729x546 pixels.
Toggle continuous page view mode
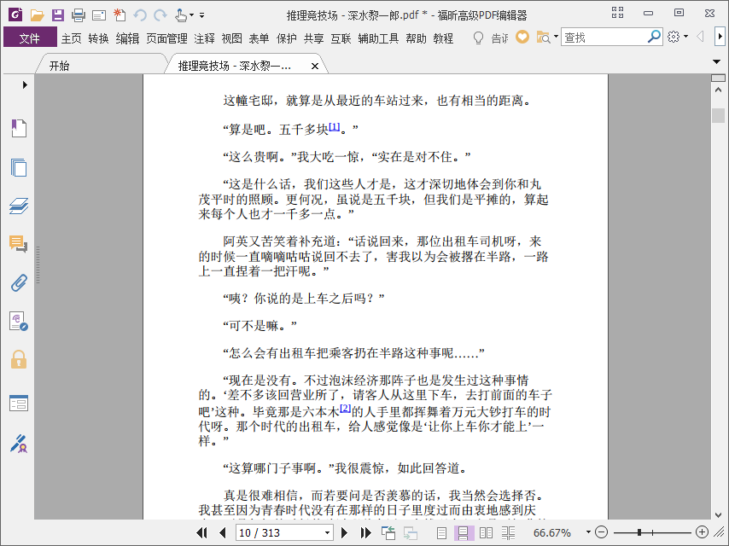[x=463, y=533]
